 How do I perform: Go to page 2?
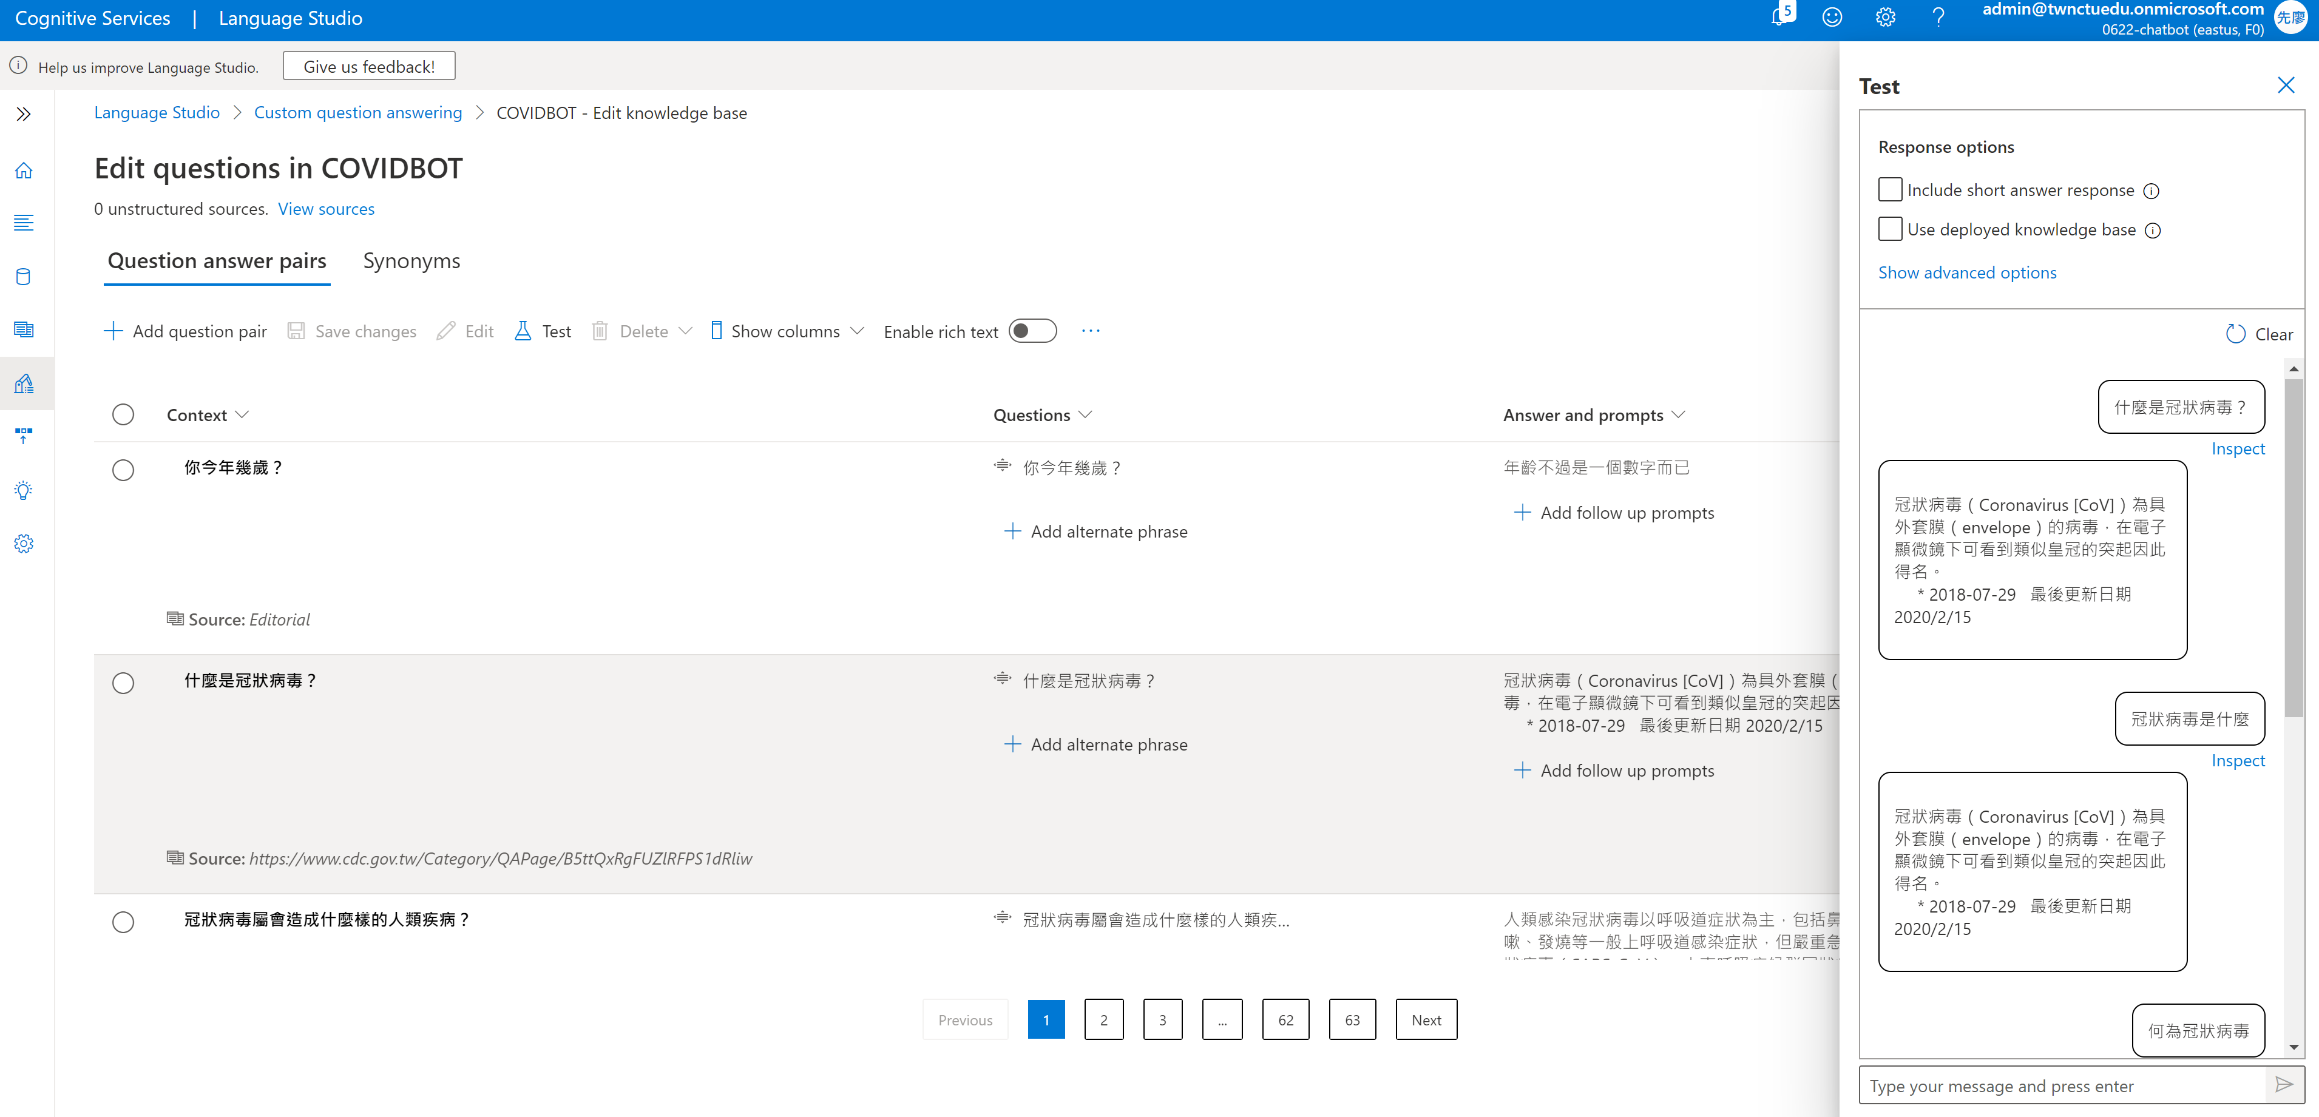pos(1104,1019)
